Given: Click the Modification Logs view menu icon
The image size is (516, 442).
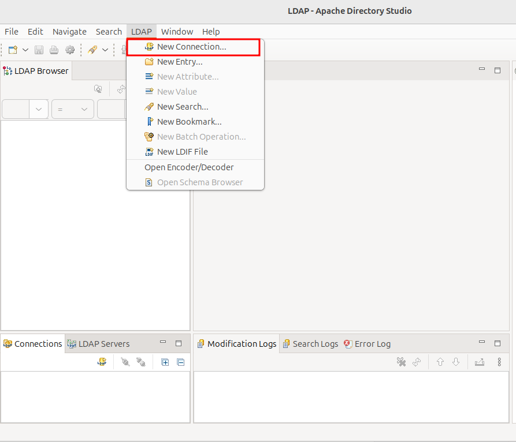Looking at the screenshot, I should coord(499,362).
